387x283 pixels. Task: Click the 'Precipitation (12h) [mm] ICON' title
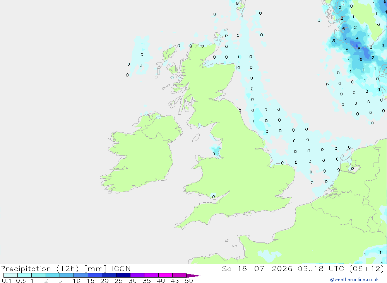(65, 268)
